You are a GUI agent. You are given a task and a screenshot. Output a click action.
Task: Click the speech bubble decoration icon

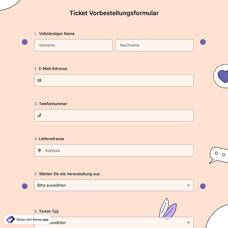[x=219, y=154]
